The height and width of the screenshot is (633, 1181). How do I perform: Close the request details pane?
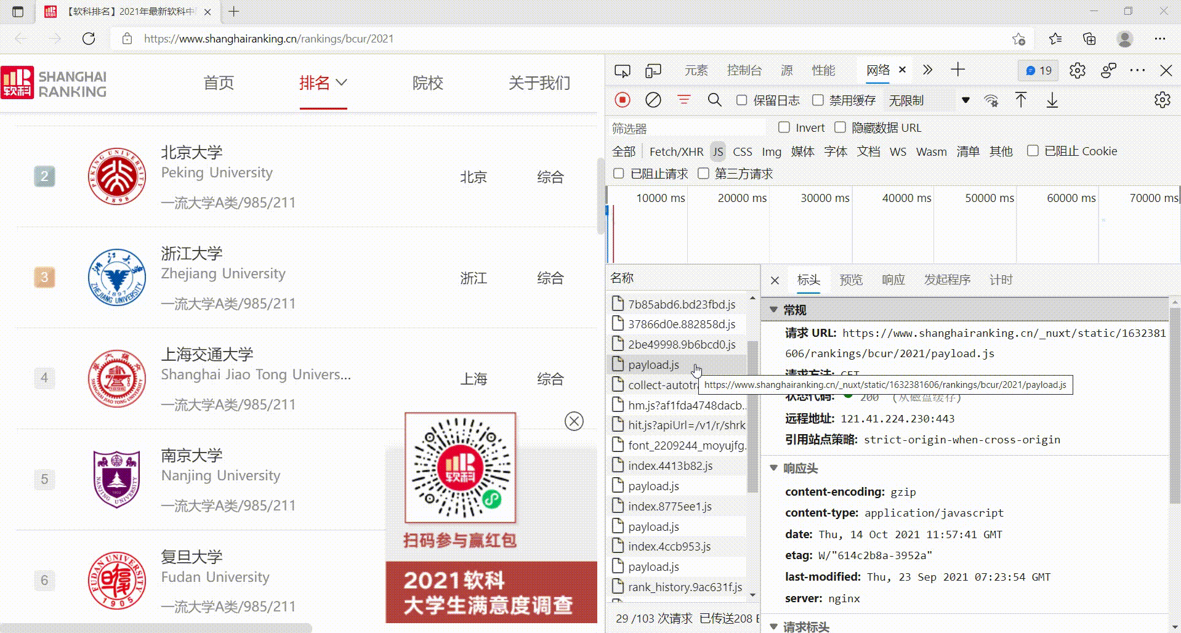[x=775, y=281]
